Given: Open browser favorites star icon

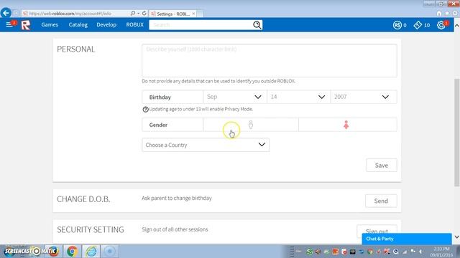Looking at the screenshot, I should click(x=447, y=14).
